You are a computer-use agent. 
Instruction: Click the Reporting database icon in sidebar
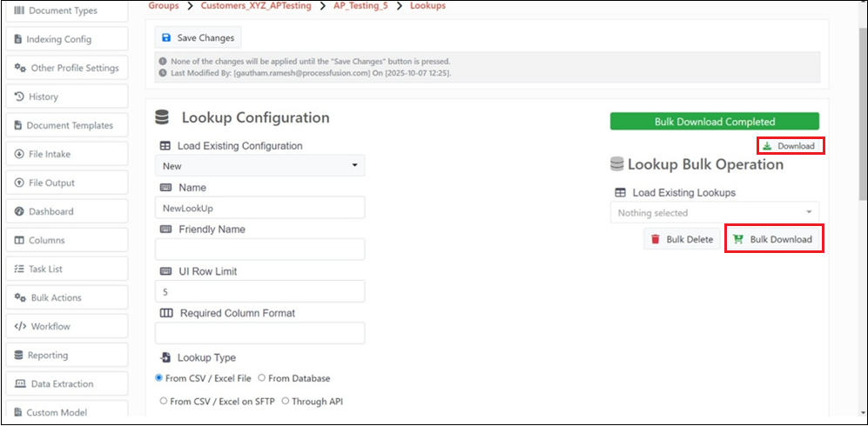pyautogui.click(x=19, y=355)
